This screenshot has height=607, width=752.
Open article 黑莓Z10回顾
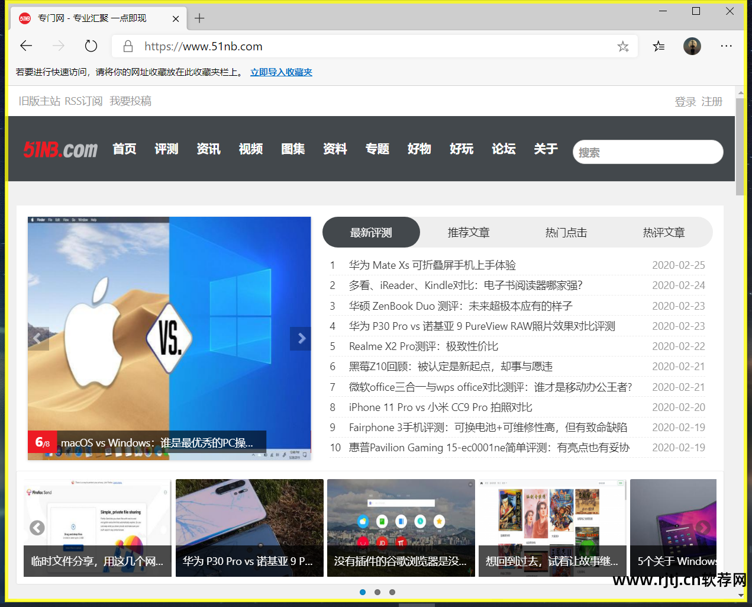point(451,367)
